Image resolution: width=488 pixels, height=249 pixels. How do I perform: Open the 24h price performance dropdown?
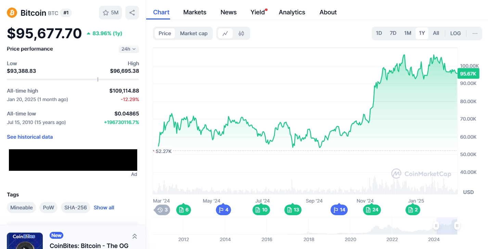129,49
